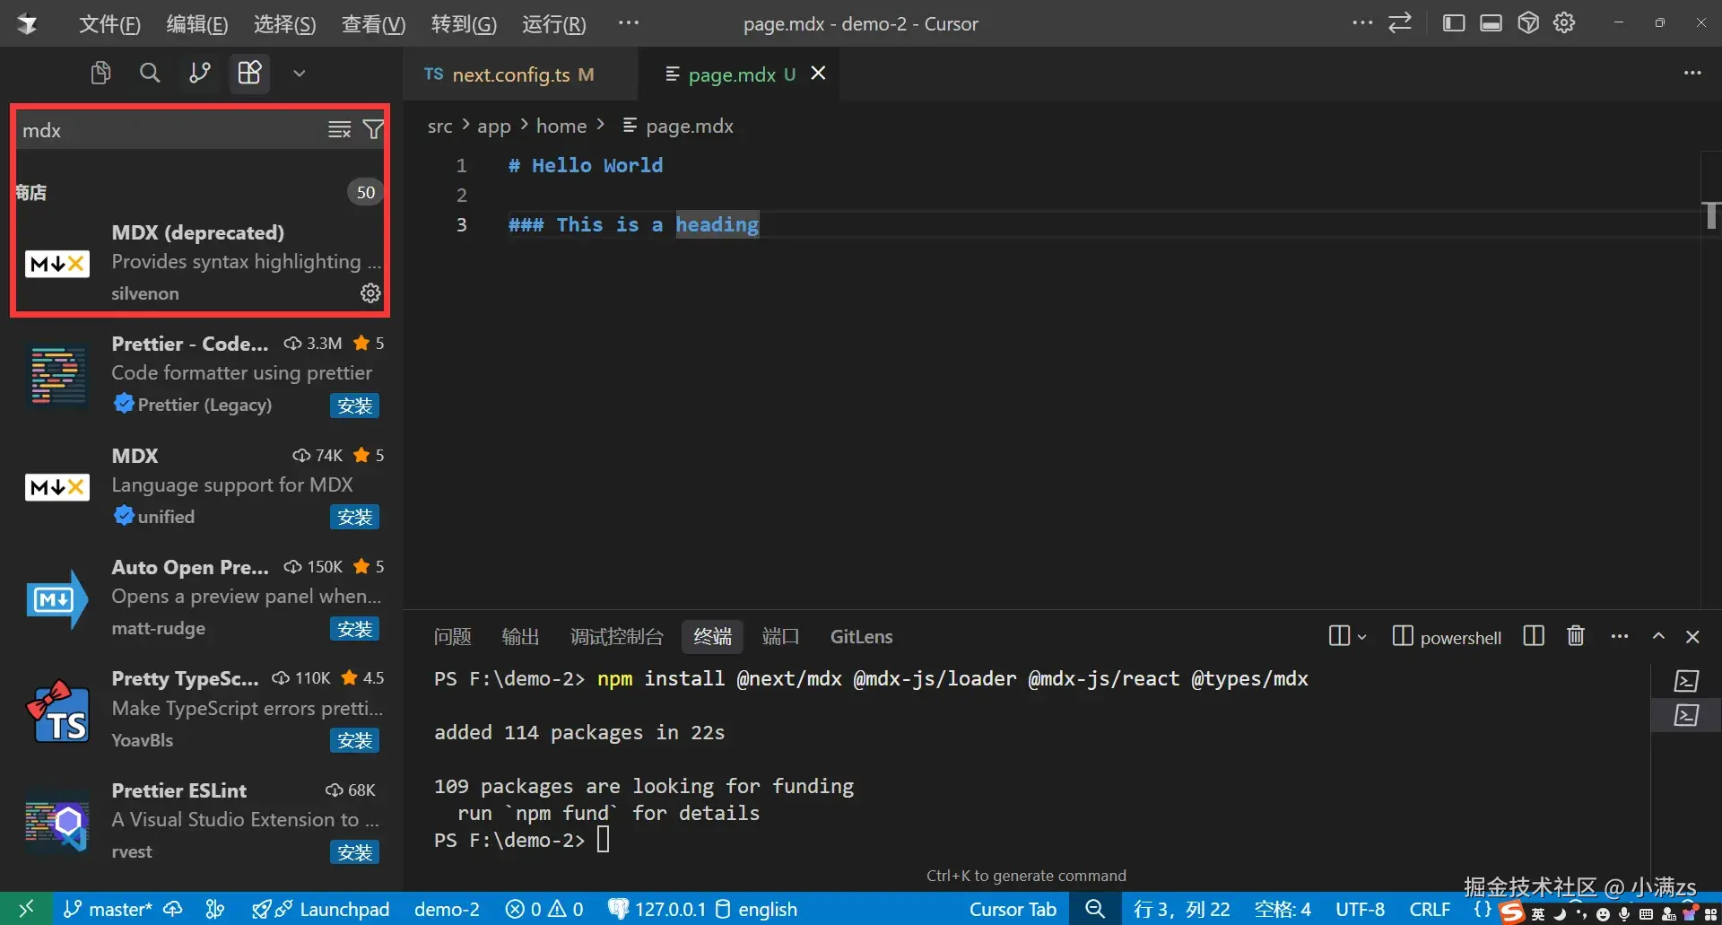Image resolution: width=1722 pixels, height=925 pixels.
Task: Open the MDX (deprecated) manage gear
Action: 370,293
